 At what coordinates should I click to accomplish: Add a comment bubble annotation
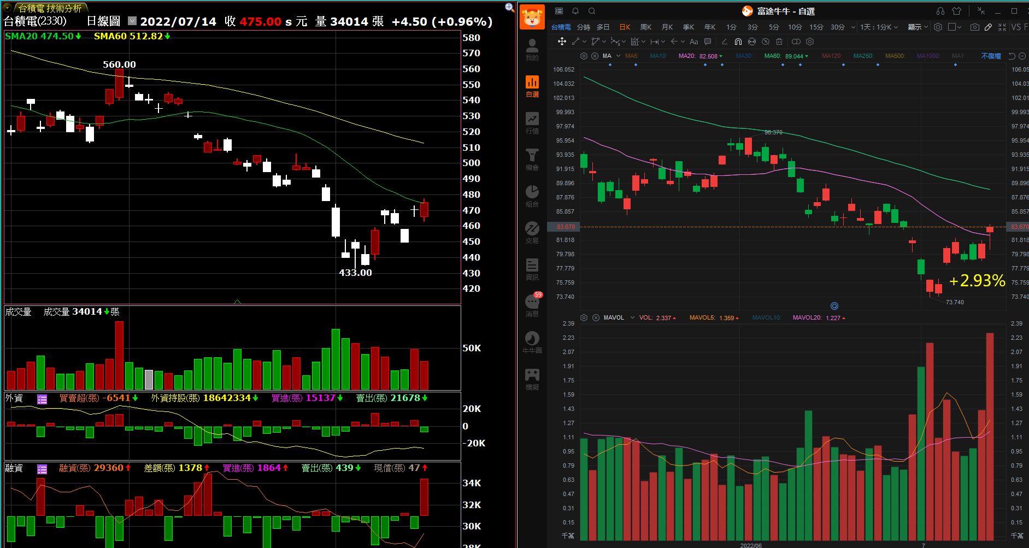point(708,42)
